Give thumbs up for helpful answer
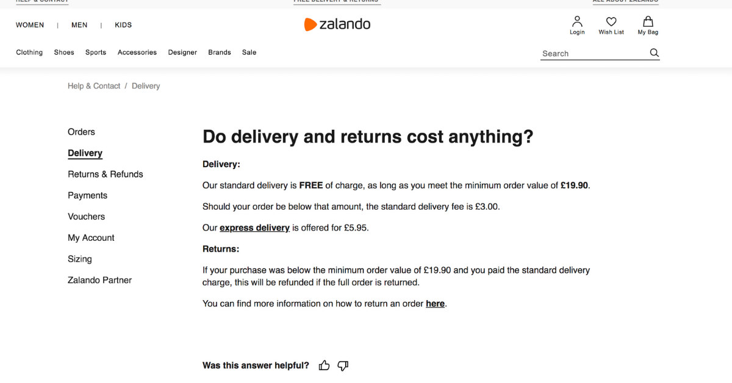The height and width of the screenshot is (383, 732). (x=325, y=365)
